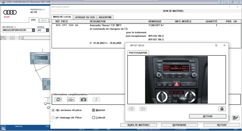Go to next photo page

(143, 109)
